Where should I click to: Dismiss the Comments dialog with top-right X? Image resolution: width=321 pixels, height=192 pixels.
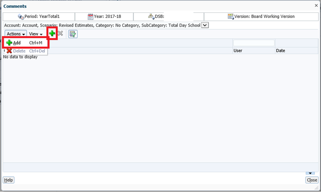click(316, 6)
